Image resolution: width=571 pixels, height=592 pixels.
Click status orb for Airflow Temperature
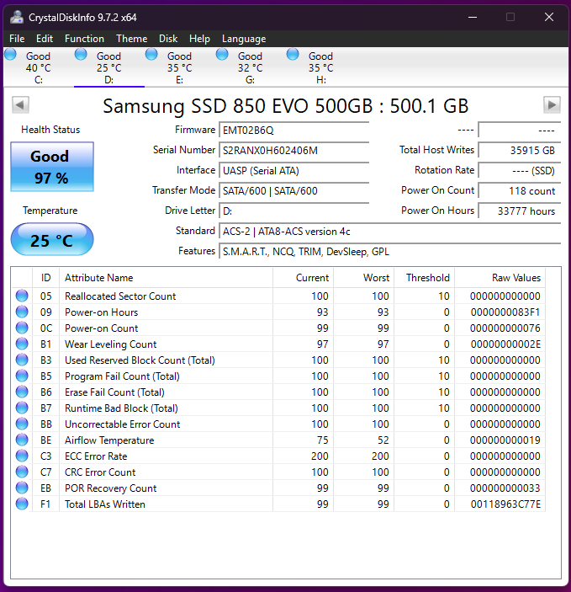pyautogui.click(x=22, y=440)
